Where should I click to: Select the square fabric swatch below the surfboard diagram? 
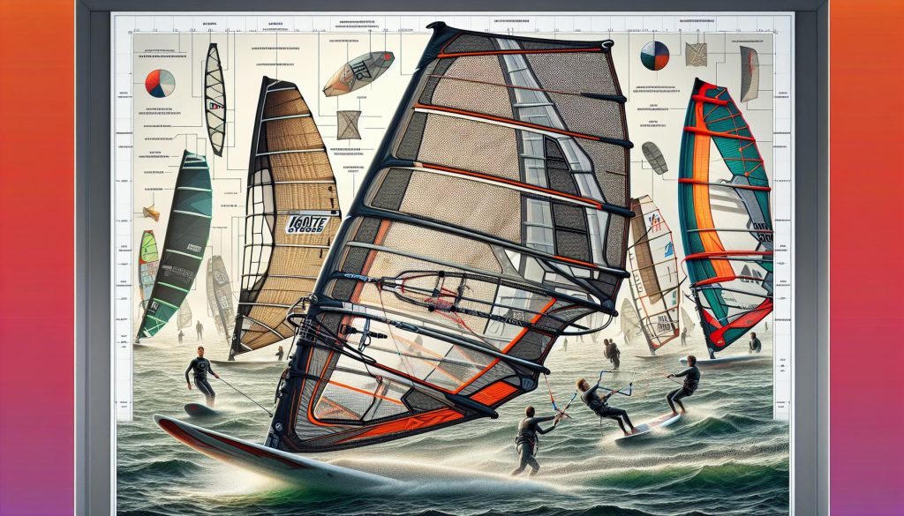coord(349,124)
